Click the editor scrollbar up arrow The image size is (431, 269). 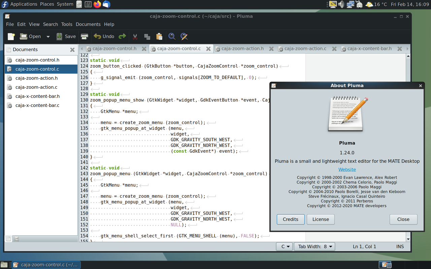tap(408, 56)
